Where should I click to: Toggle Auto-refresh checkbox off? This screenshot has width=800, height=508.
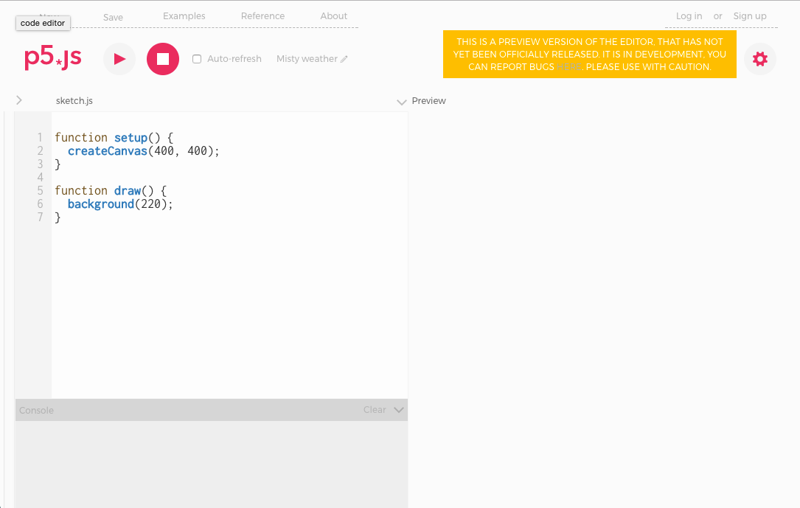tap(196, 58)
